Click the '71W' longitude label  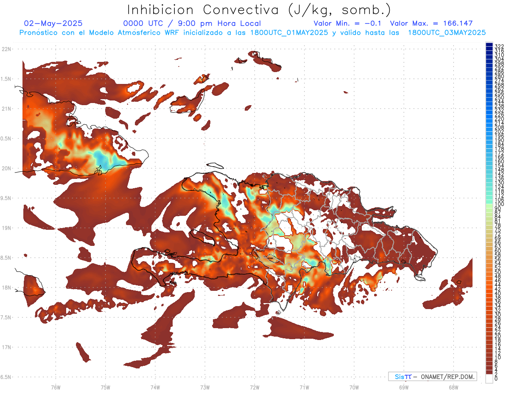coord(304,387)
